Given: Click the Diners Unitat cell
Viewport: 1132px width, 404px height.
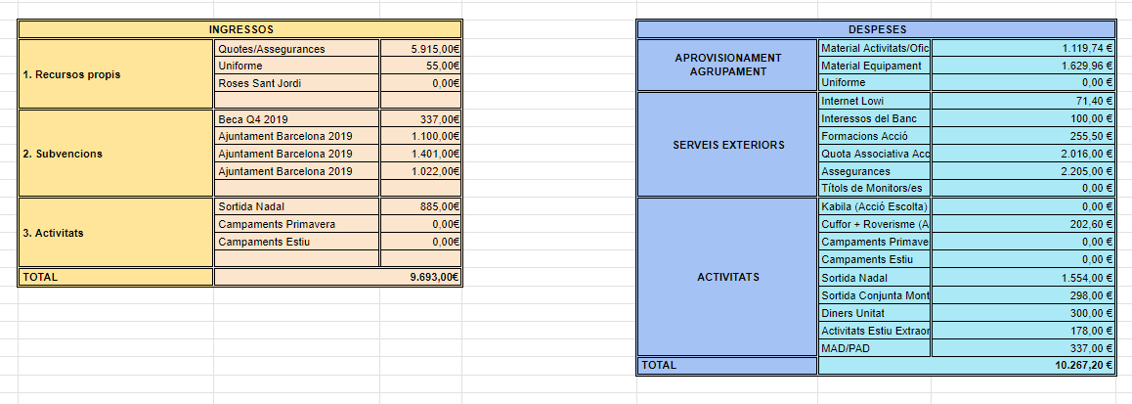Looking at the screenshot, I should pos(875,313).
